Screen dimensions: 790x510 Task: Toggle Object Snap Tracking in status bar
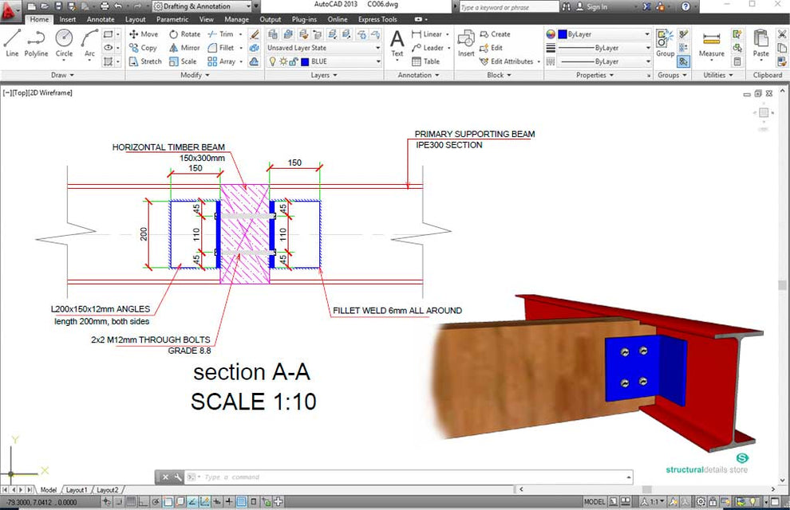coord(192,501)
